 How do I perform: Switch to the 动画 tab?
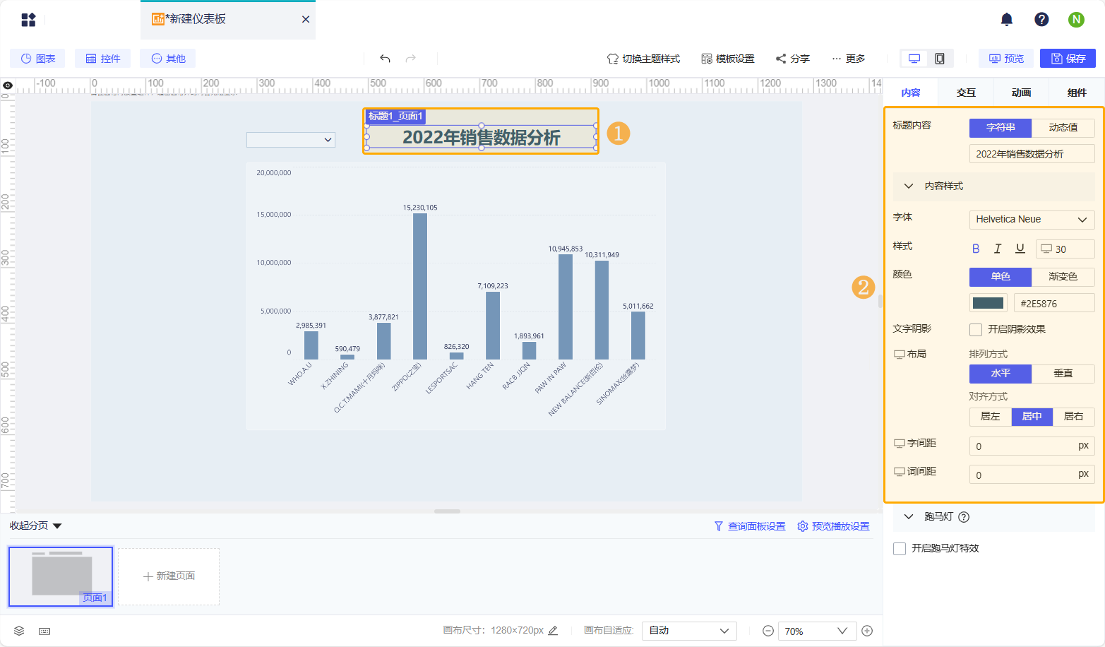click(1021, 93)
